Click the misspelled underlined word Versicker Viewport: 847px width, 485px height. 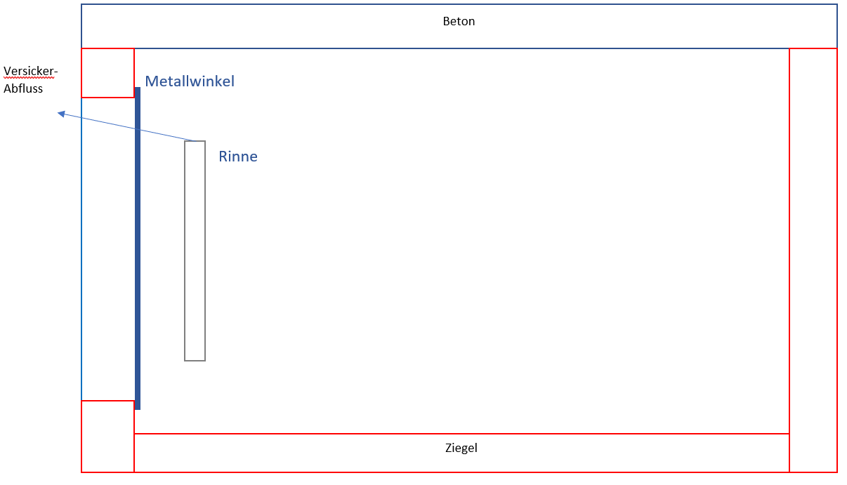[x=30, y=71]
